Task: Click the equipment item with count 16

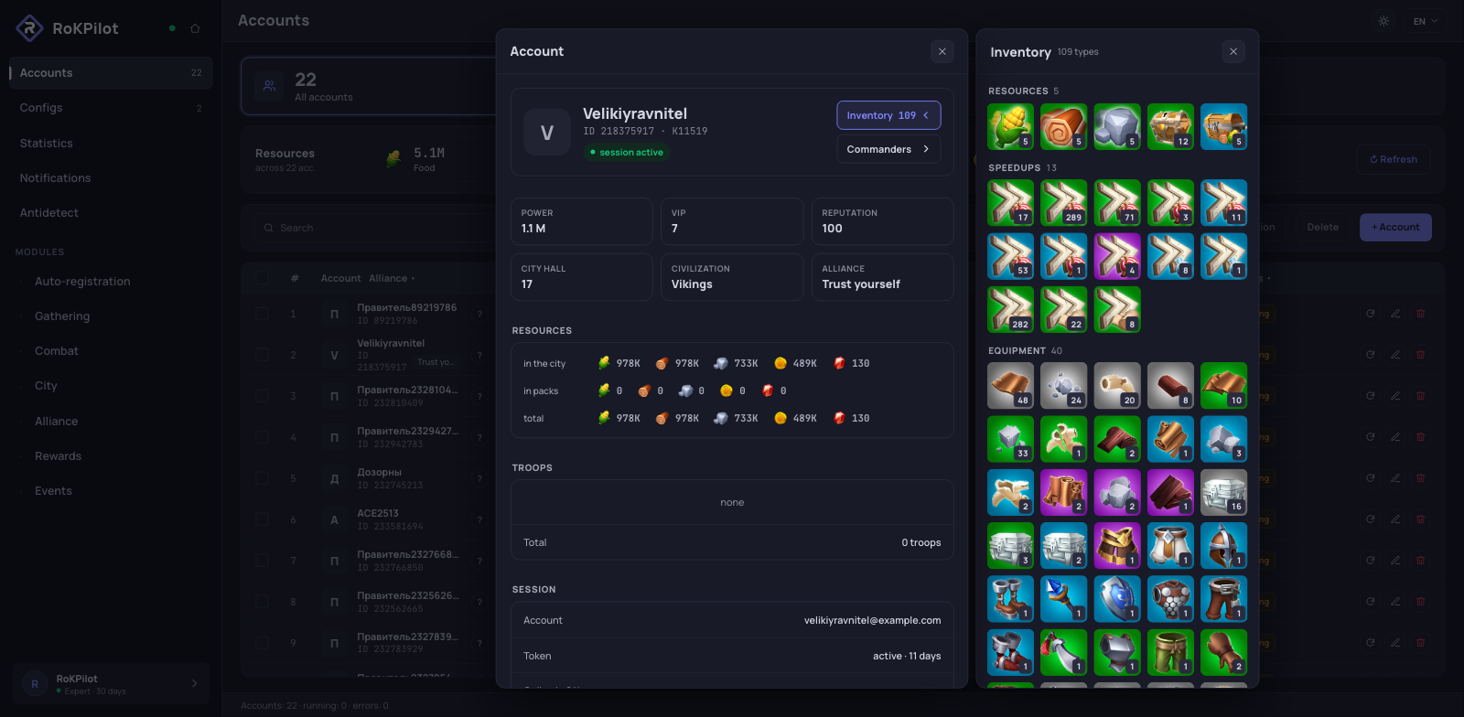Action: 1223,492
